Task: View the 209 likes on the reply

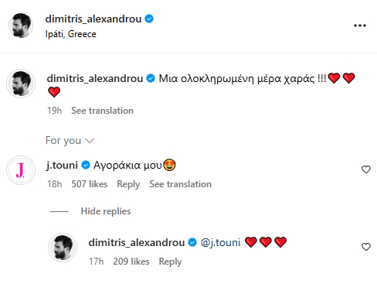Action: tap(131, 262)
